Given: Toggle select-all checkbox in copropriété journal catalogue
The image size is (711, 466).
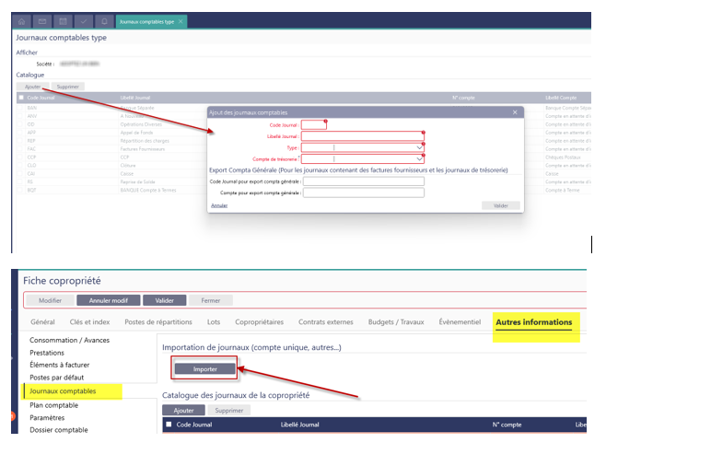Looking at the screenshot, I should (169, 425).
